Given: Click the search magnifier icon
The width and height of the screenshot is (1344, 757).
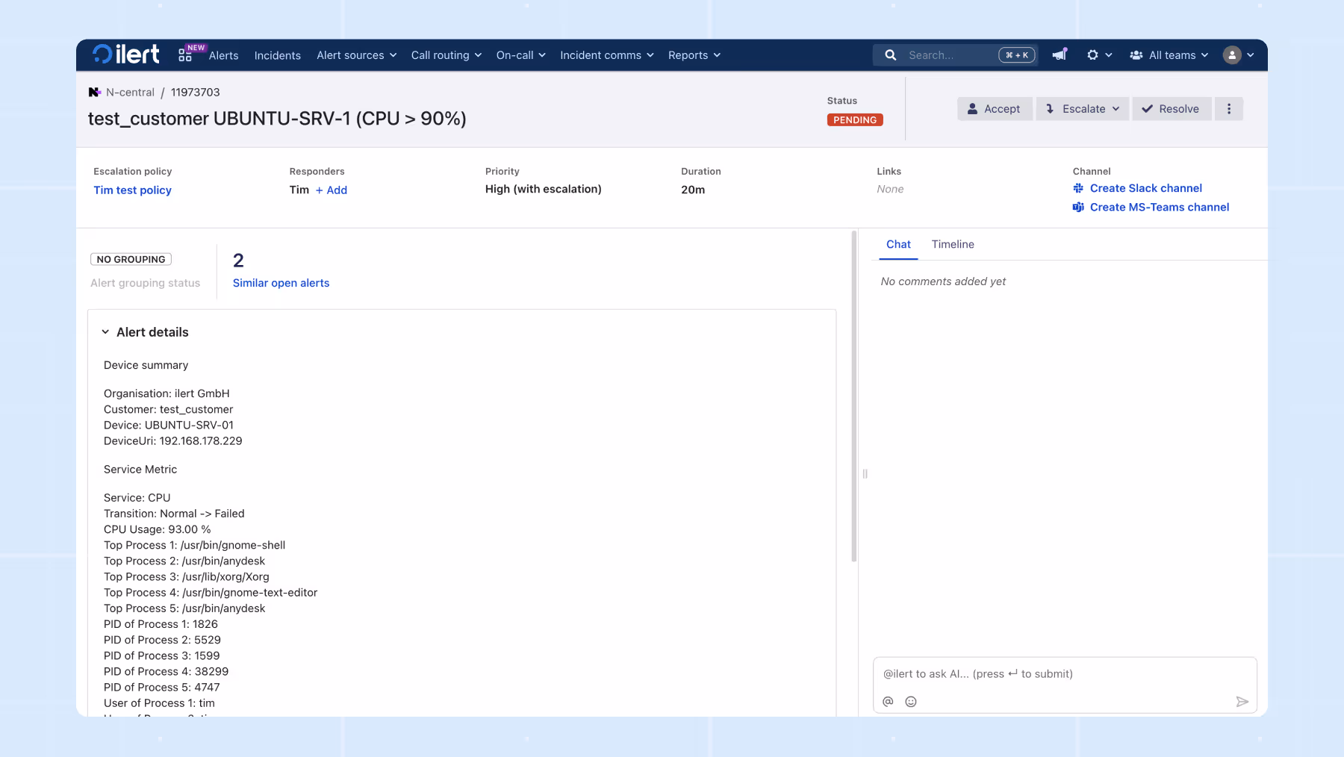Looking at the screenshot, I should (x=890, y=55).
